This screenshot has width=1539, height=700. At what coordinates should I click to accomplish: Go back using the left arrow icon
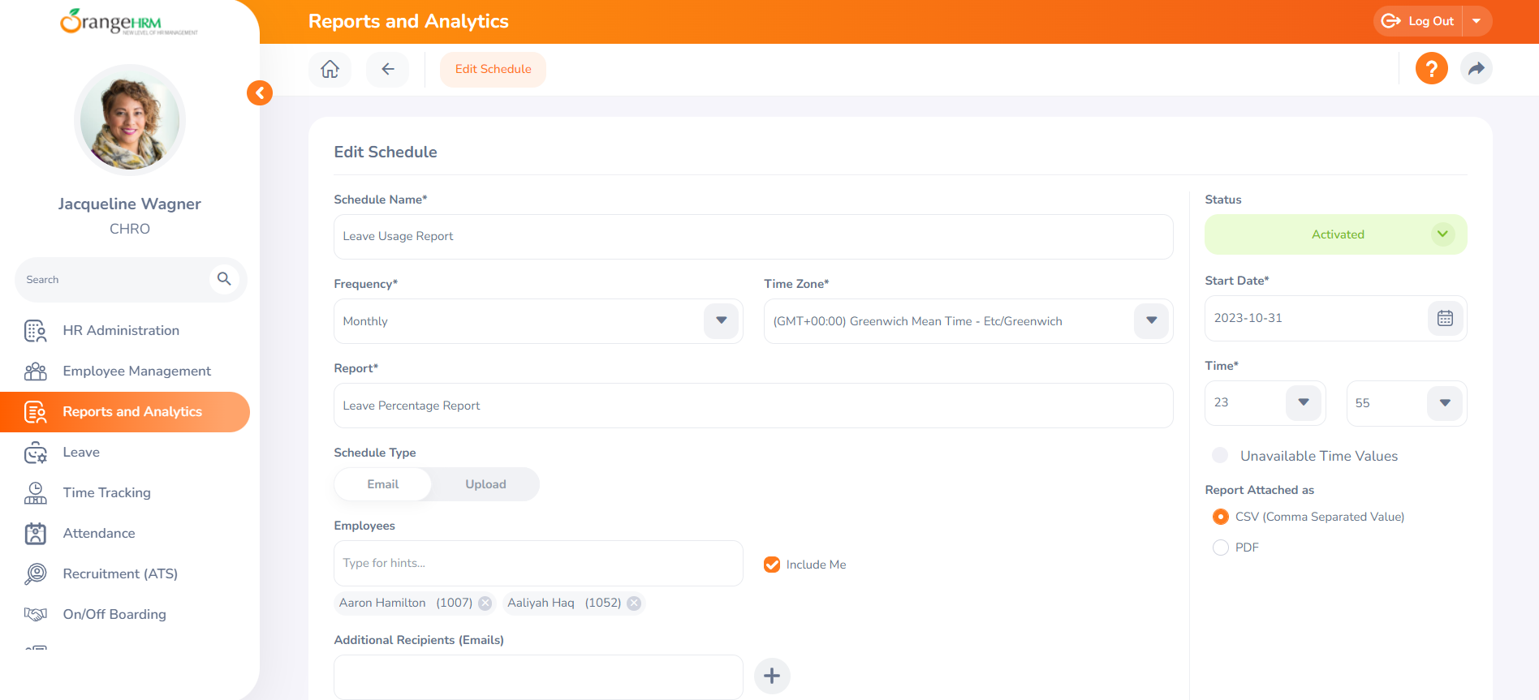coord(388,69)
